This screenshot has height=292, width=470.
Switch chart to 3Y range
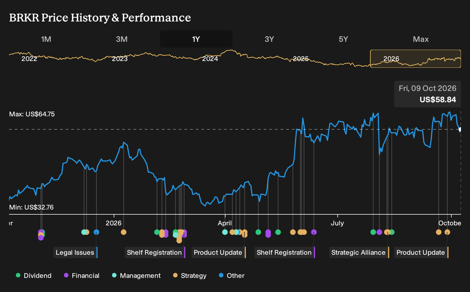coord(269,39)
